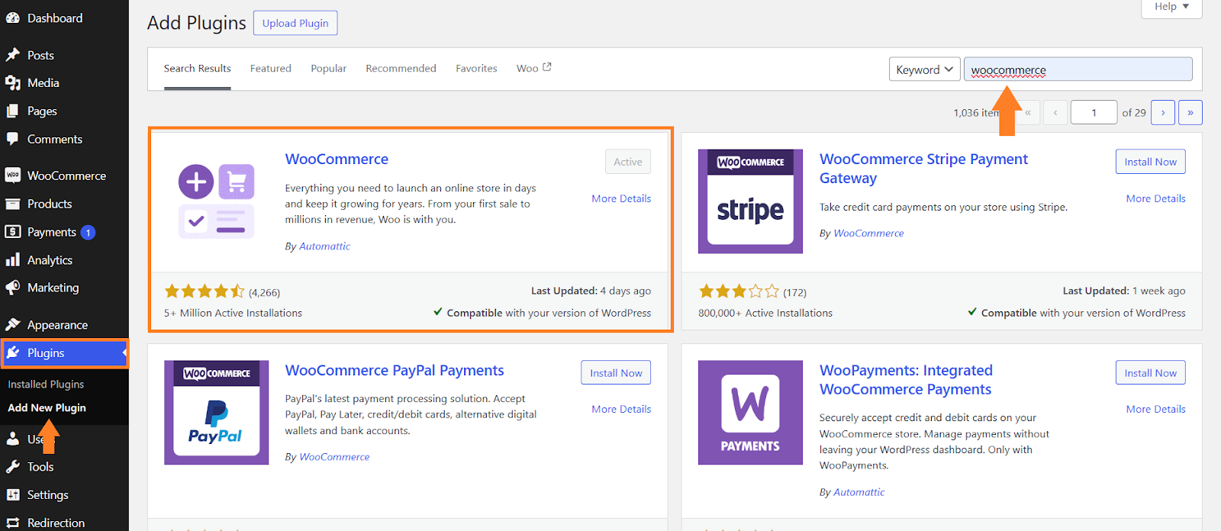Click the Posts pushpin icon
This screenshot has width=1221, height=531.
[12, 55]
